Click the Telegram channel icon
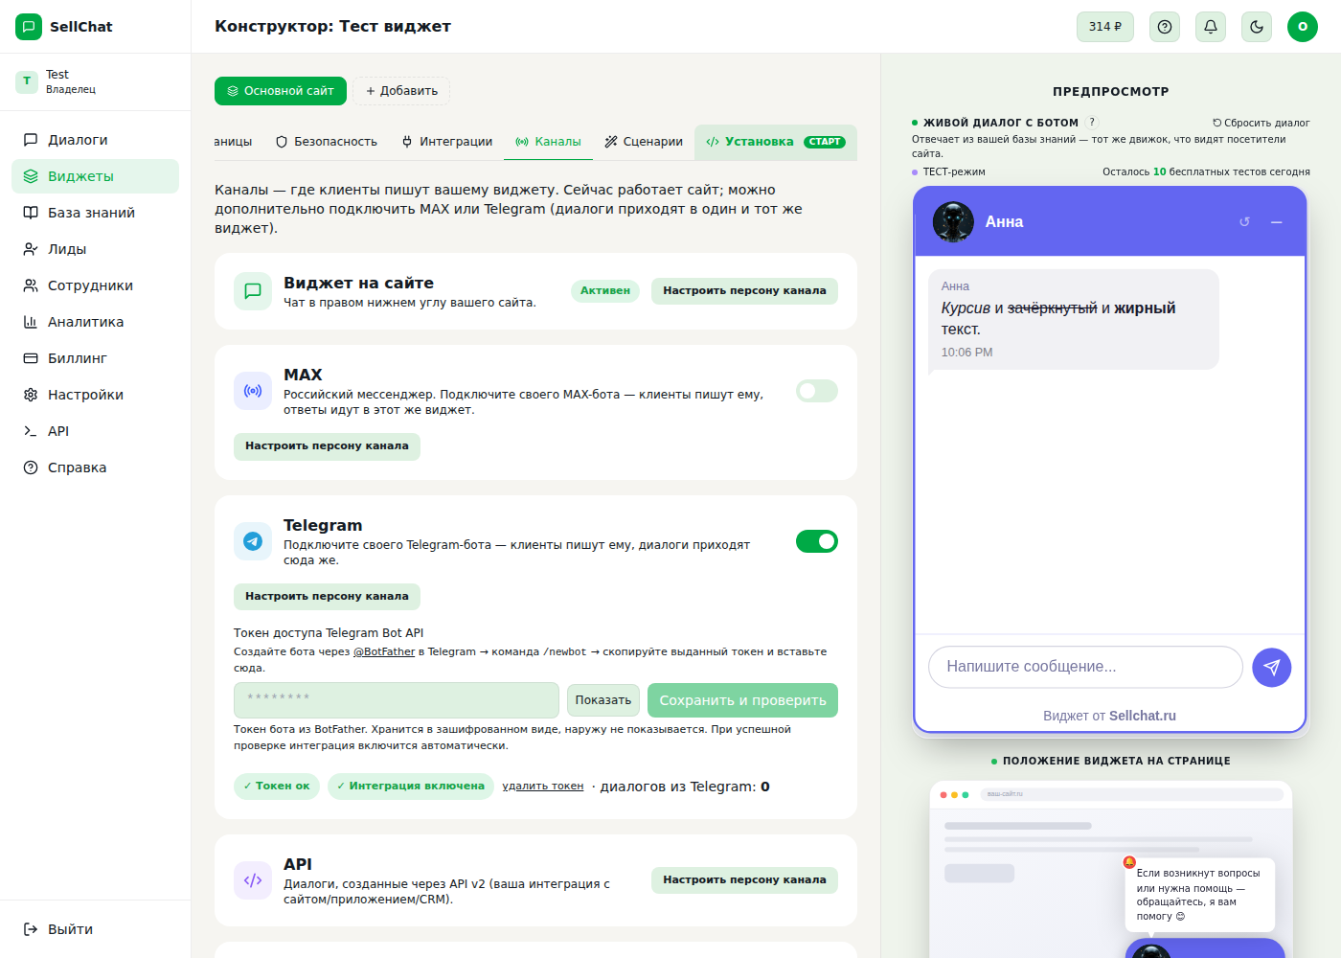The height and width of the screenshot is (958, 1341). tap(253, 541)
